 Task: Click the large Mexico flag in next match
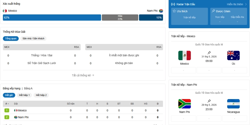[x=184, y=56]
